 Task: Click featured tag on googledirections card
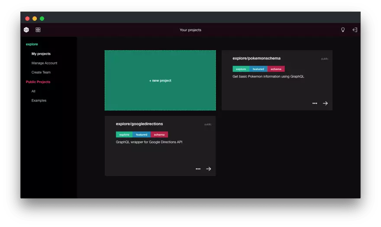(x=142, y=134)
